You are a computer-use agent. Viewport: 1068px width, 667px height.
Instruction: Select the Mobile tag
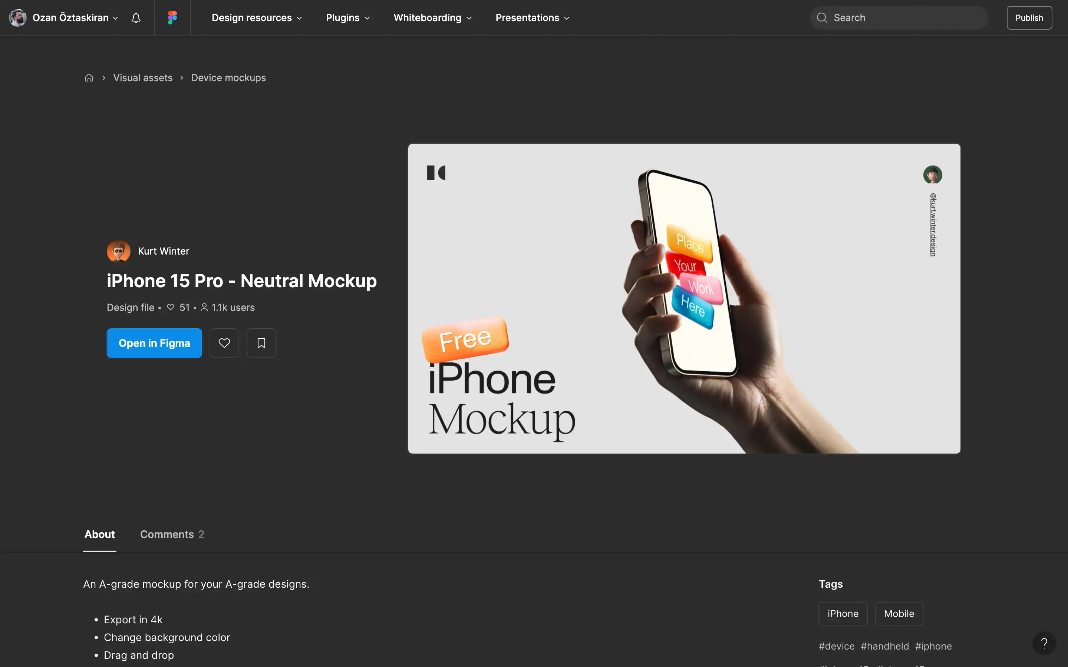click(x=899, y=613)
